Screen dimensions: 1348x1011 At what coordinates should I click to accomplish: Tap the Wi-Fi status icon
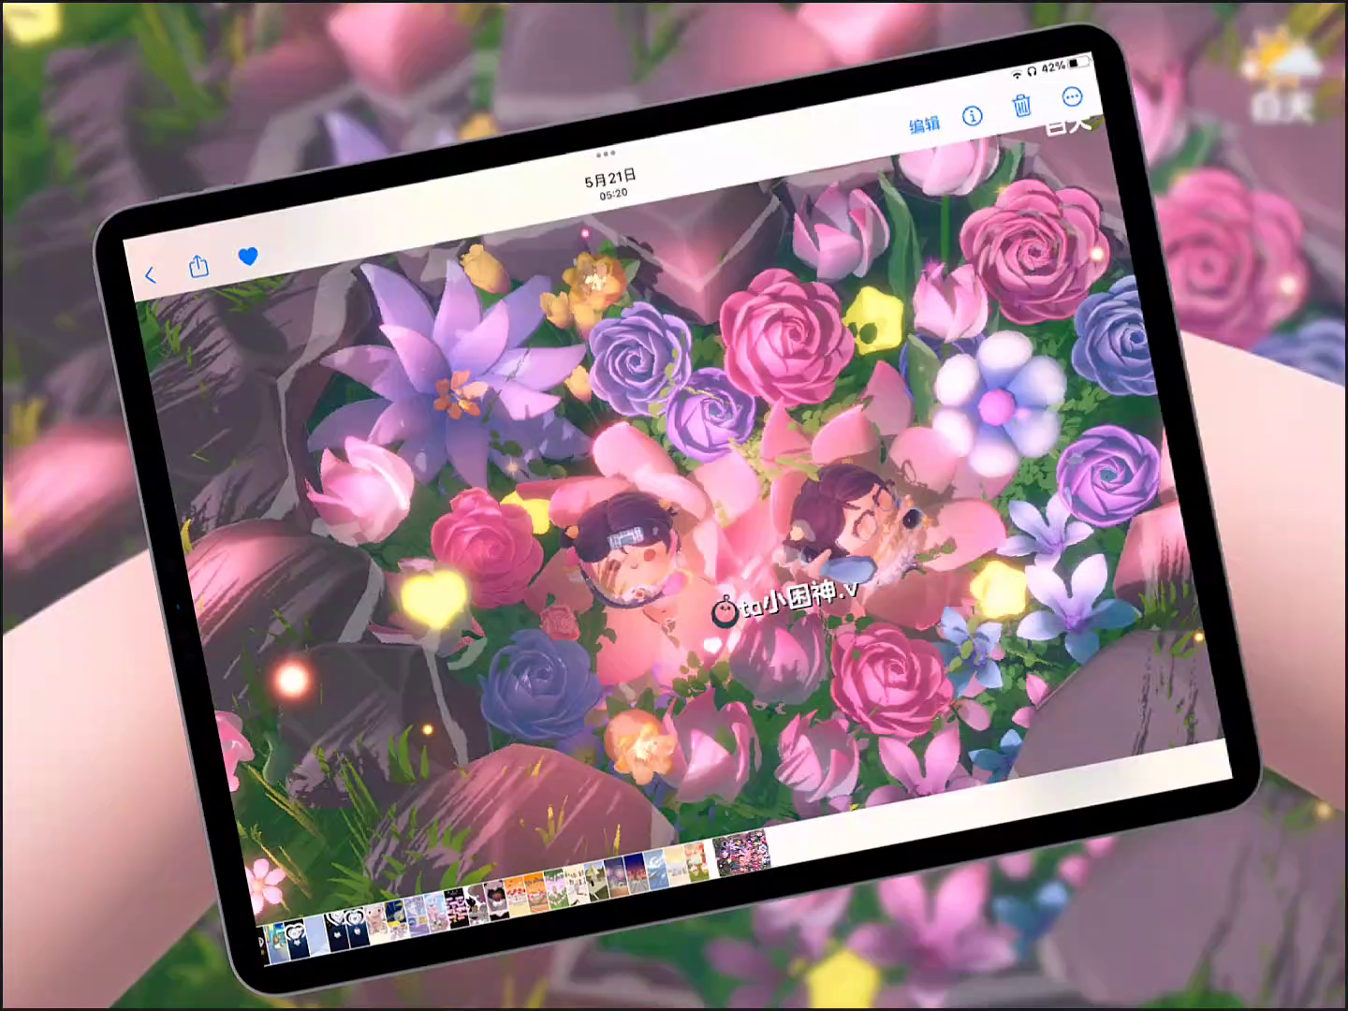click(x=1016, y=74)
